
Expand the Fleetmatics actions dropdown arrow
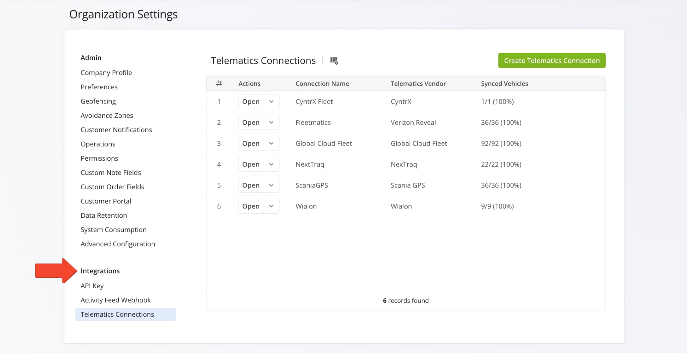[x=271, y=122]
